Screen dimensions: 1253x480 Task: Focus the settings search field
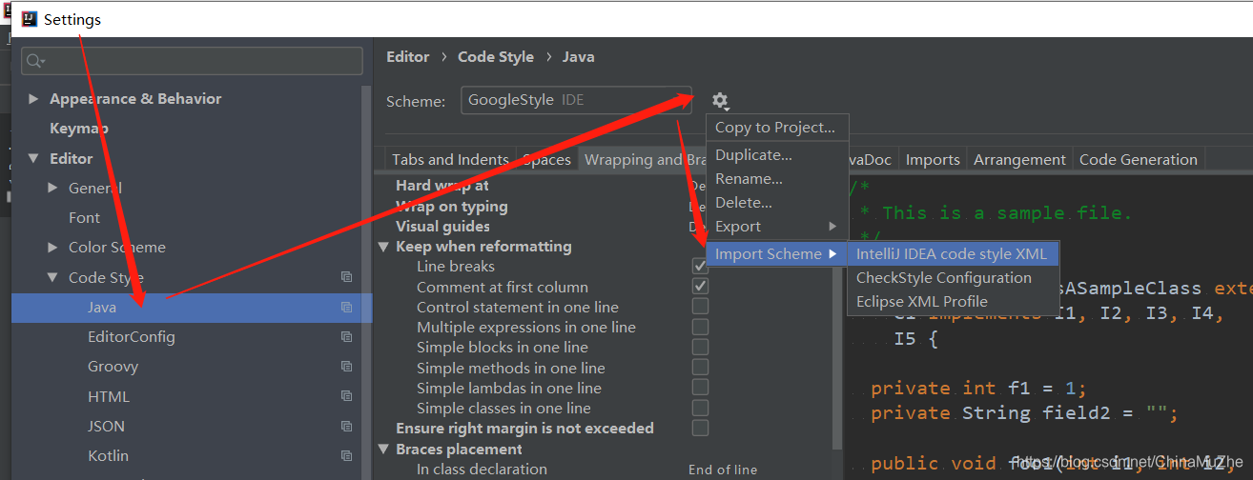point(192,61)
